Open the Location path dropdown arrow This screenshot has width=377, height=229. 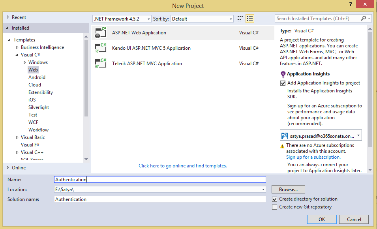(x=263, y=190)
